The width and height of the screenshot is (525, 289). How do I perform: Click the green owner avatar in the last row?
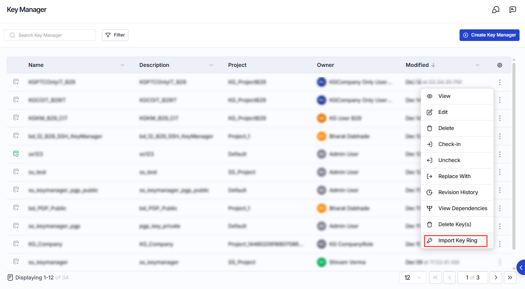pos(321,262)
